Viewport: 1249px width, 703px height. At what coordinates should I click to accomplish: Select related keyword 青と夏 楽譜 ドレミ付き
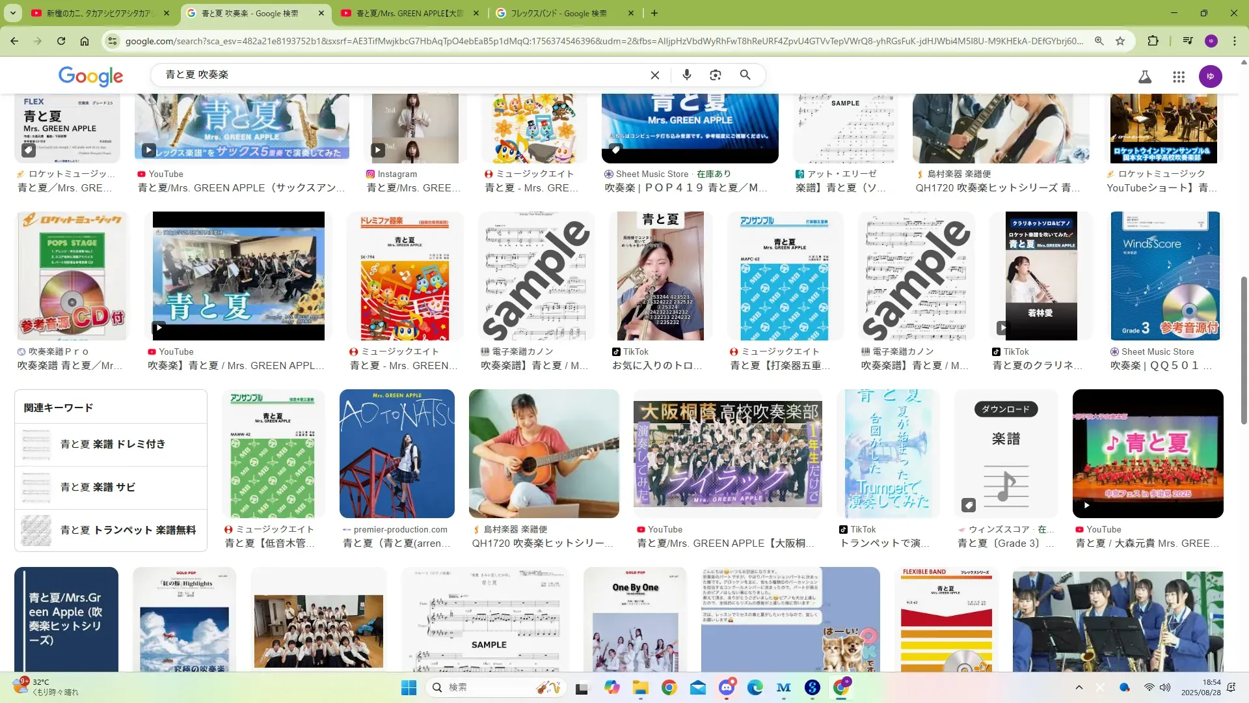[x=113, y=444]
